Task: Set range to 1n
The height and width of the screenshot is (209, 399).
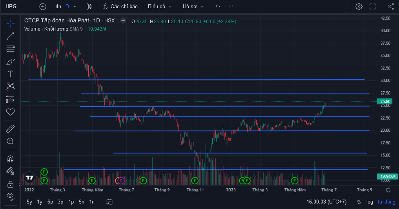Action: tap(92, 202)
